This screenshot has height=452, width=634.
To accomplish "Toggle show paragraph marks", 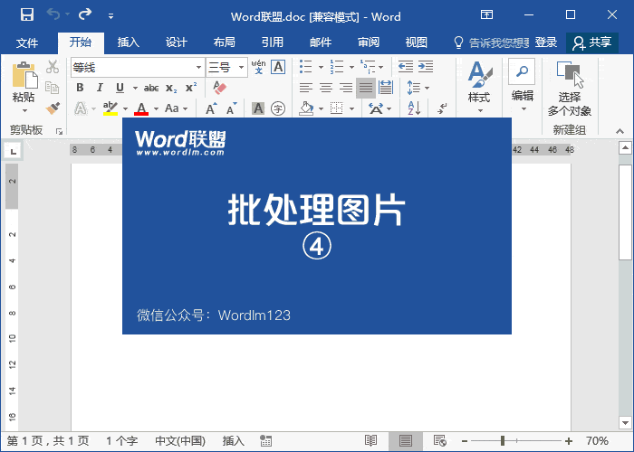I will (442, 108).
